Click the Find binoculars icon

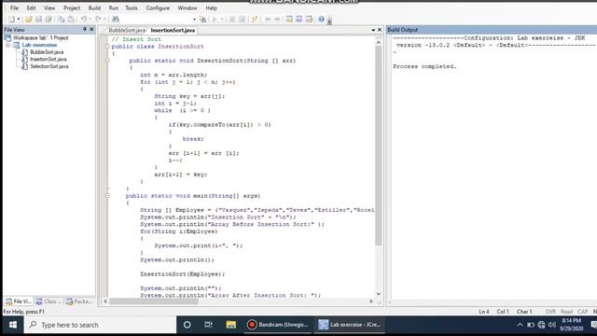(x=116, y=19)
